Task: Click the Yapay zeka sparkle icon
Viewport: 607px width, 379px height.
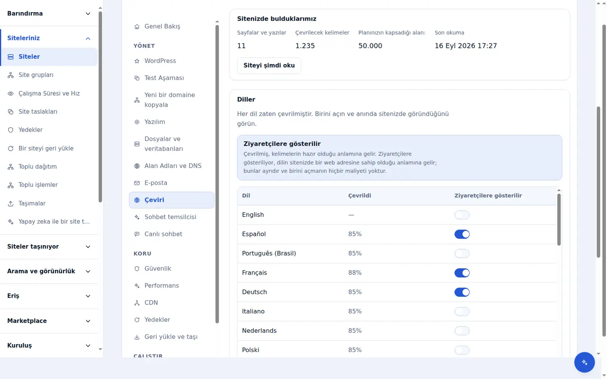Action: pyautogui.click(x=11, y=222)
